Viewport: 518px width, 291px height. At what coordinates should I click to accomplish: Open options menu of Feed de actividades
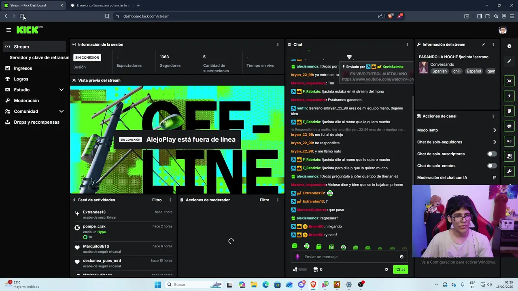point(170,200)
